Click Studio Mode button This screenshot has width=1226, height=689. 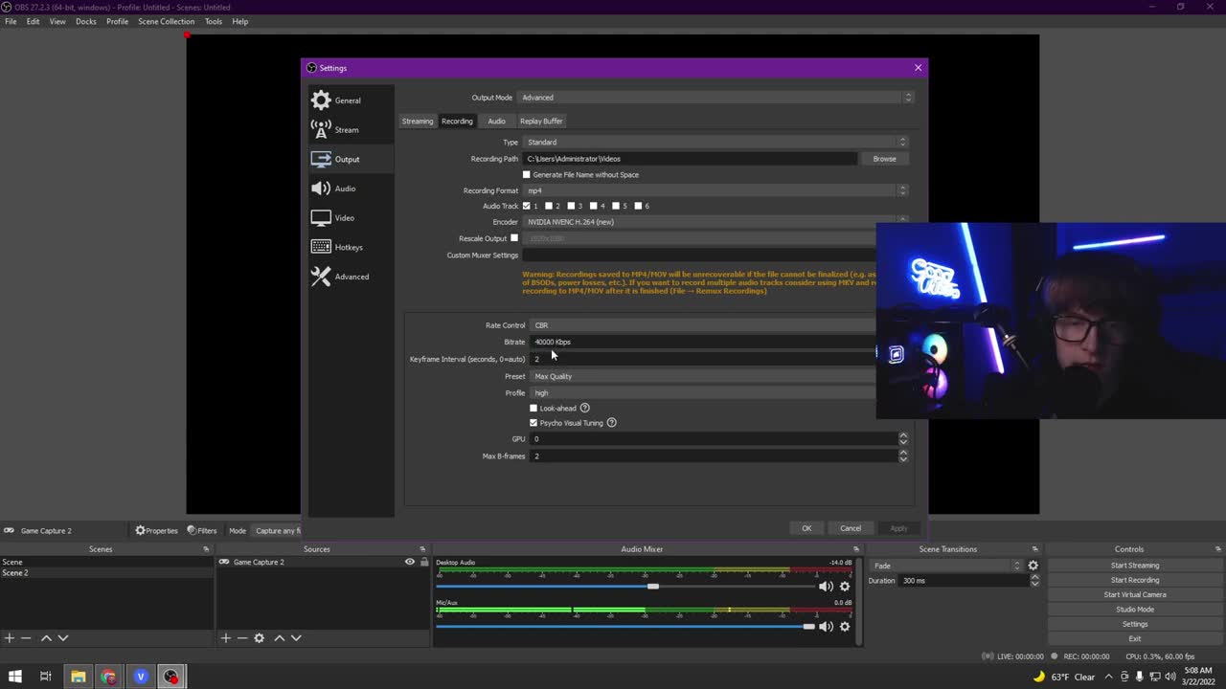point(1135,610)
